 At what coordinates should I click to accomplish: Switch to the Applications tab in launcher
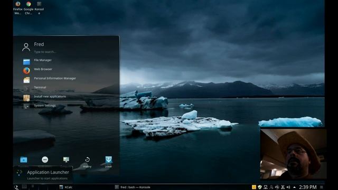click(45, 159)
